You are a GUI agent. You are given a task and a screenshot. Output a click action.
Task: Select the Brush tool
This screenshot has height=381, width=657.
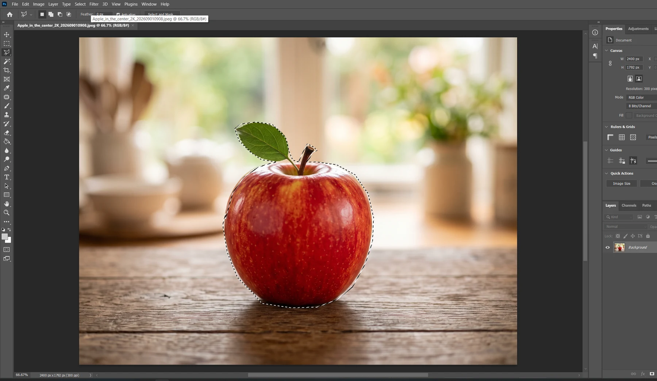point(7,106)
